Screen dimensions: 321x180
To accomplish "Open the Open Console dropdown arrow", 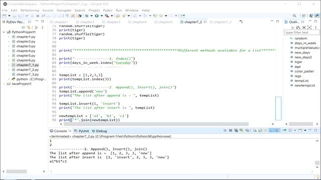I will (305, 130).
